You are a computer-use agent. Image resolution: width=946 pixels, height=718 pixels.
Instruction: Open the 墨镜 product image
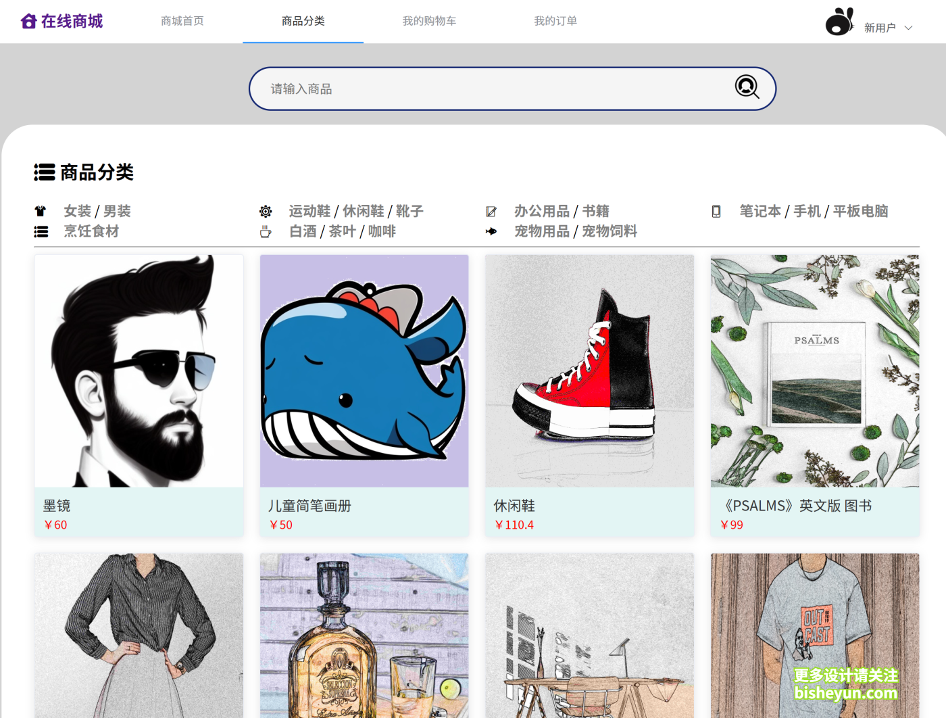[139, 371]
